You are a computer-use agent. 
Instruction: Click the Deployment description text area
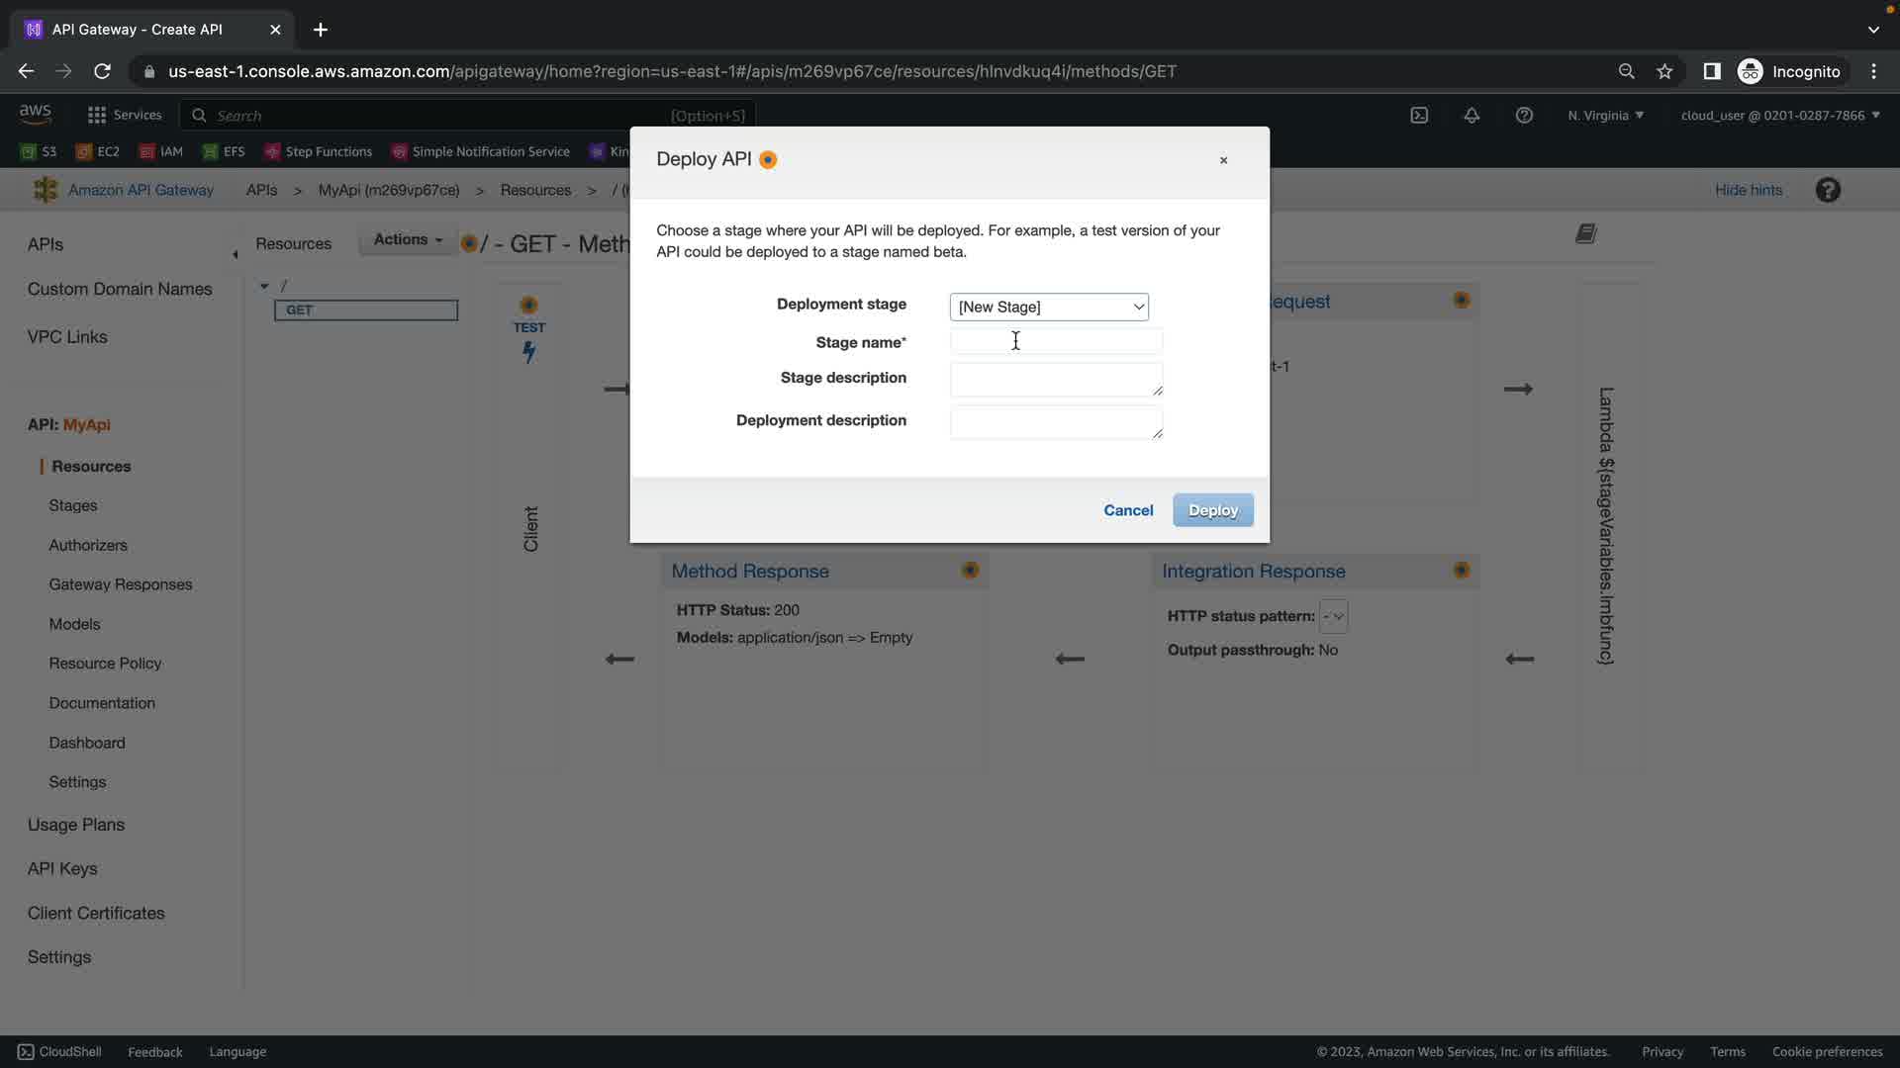(x=1056, y=422)
